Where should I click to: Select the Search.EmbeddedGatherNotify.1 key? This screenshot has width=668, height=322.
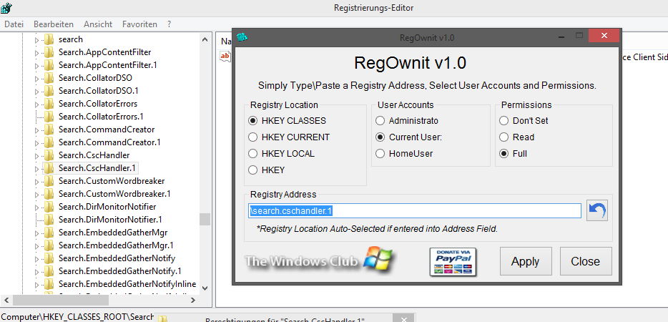point(120,270)
